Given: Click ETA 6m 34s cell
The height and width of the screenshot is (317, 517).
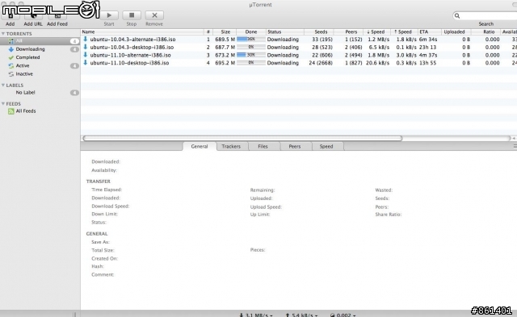Looking at the screenshot, I should point(428,40).
